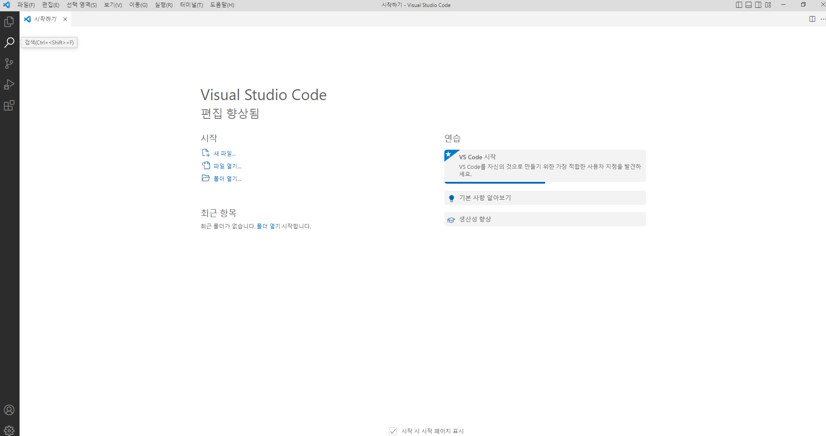Open the Source Control view
The image size is (826, 436).
point(9,64)
